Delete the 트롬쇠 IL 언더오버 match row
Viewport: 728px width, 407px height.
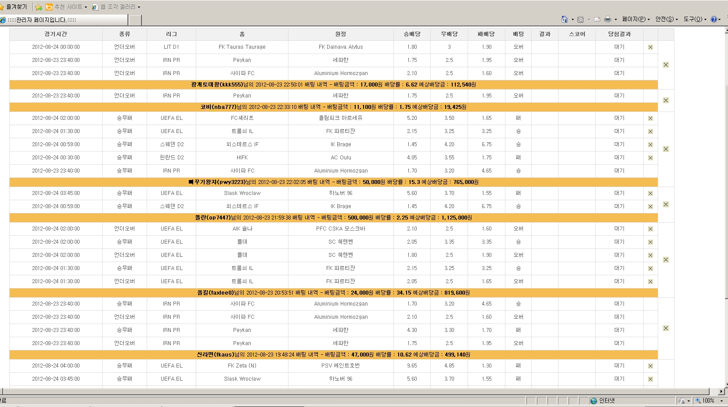[650, 281]
